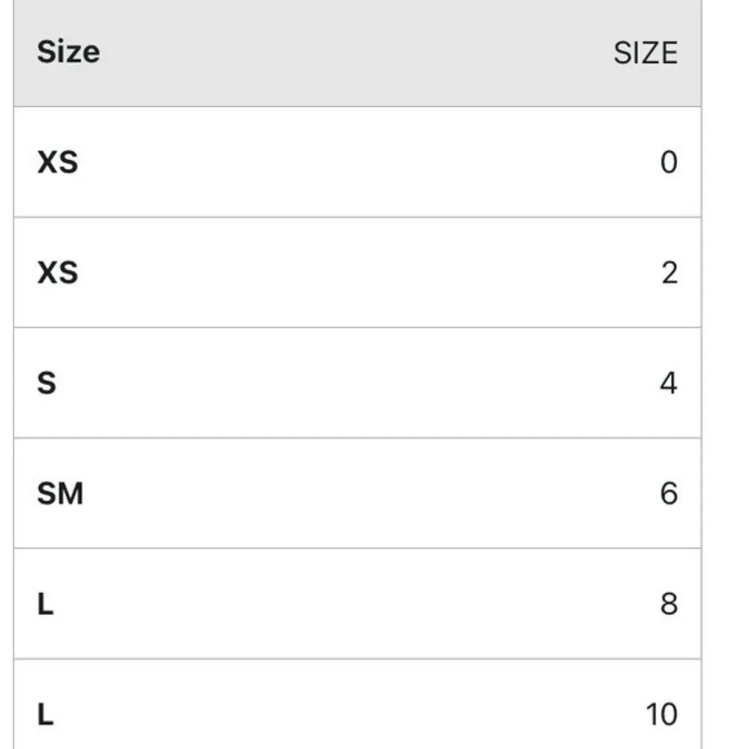Click the uppercase "SIZE" header on the right
This screenshot has width=749, height=749.
click(x=645, y=53)
